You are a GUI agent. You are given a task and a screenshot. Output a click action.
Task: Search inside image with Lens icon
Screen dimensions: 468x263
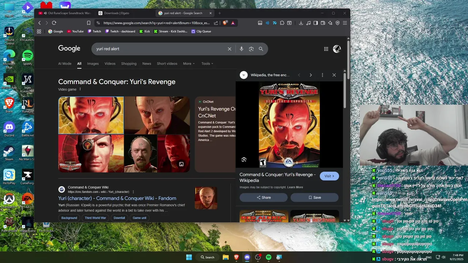tap(244, 160)
